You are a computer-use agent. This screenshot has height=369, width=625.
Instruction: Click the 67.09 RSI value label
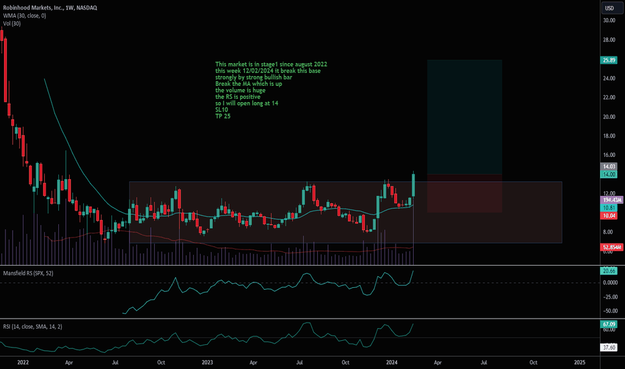609,324
